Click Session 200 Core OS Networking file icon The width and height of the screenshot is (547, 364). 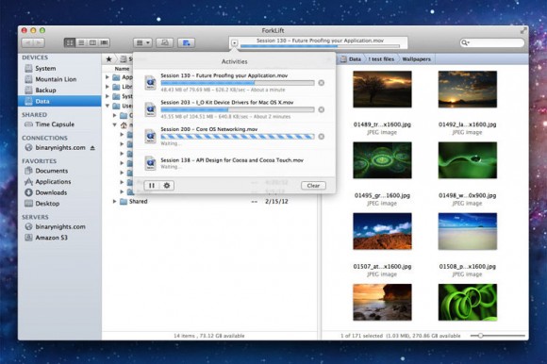tap(150, 136)
